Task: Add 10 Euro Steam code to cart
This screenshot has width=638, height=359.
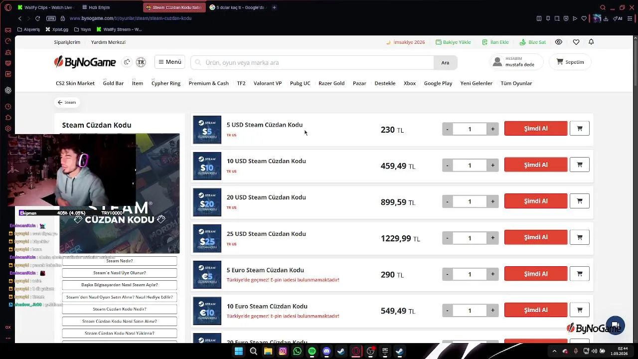Action: [x=579, y=310]
